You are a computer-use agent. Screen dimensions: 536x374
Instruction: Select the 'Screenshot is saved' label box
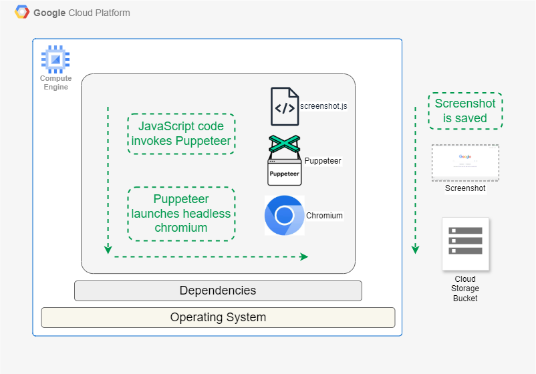[x=466, y=111]
